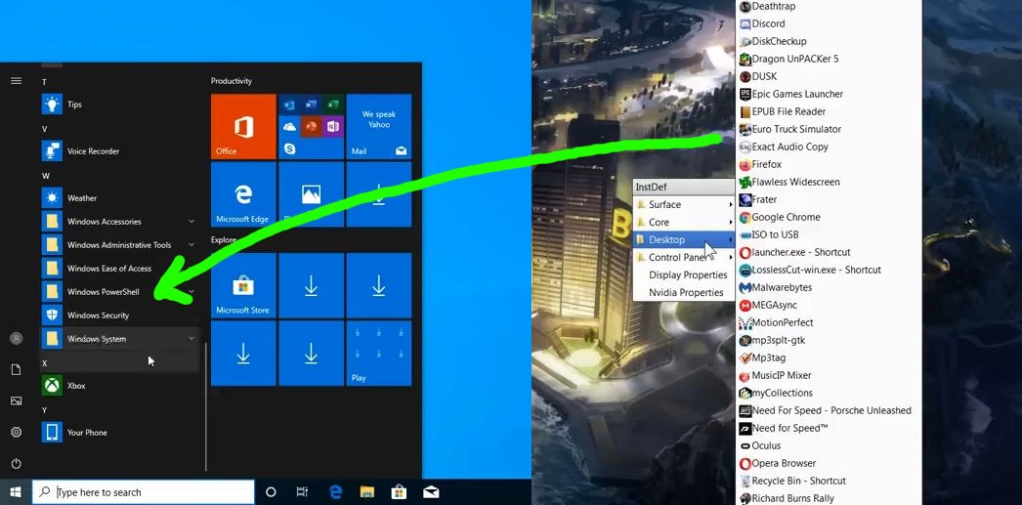
Task: Click the Productivity group heading
Action: click(232, 81)
